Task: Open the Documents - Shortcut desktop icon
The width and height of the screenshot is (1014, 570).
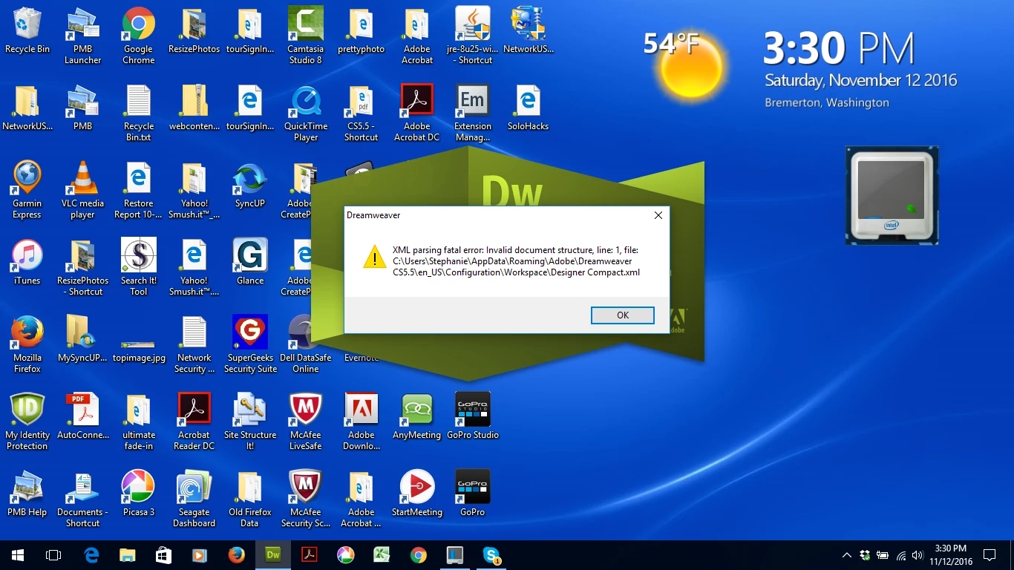Action: coord(82,499)
